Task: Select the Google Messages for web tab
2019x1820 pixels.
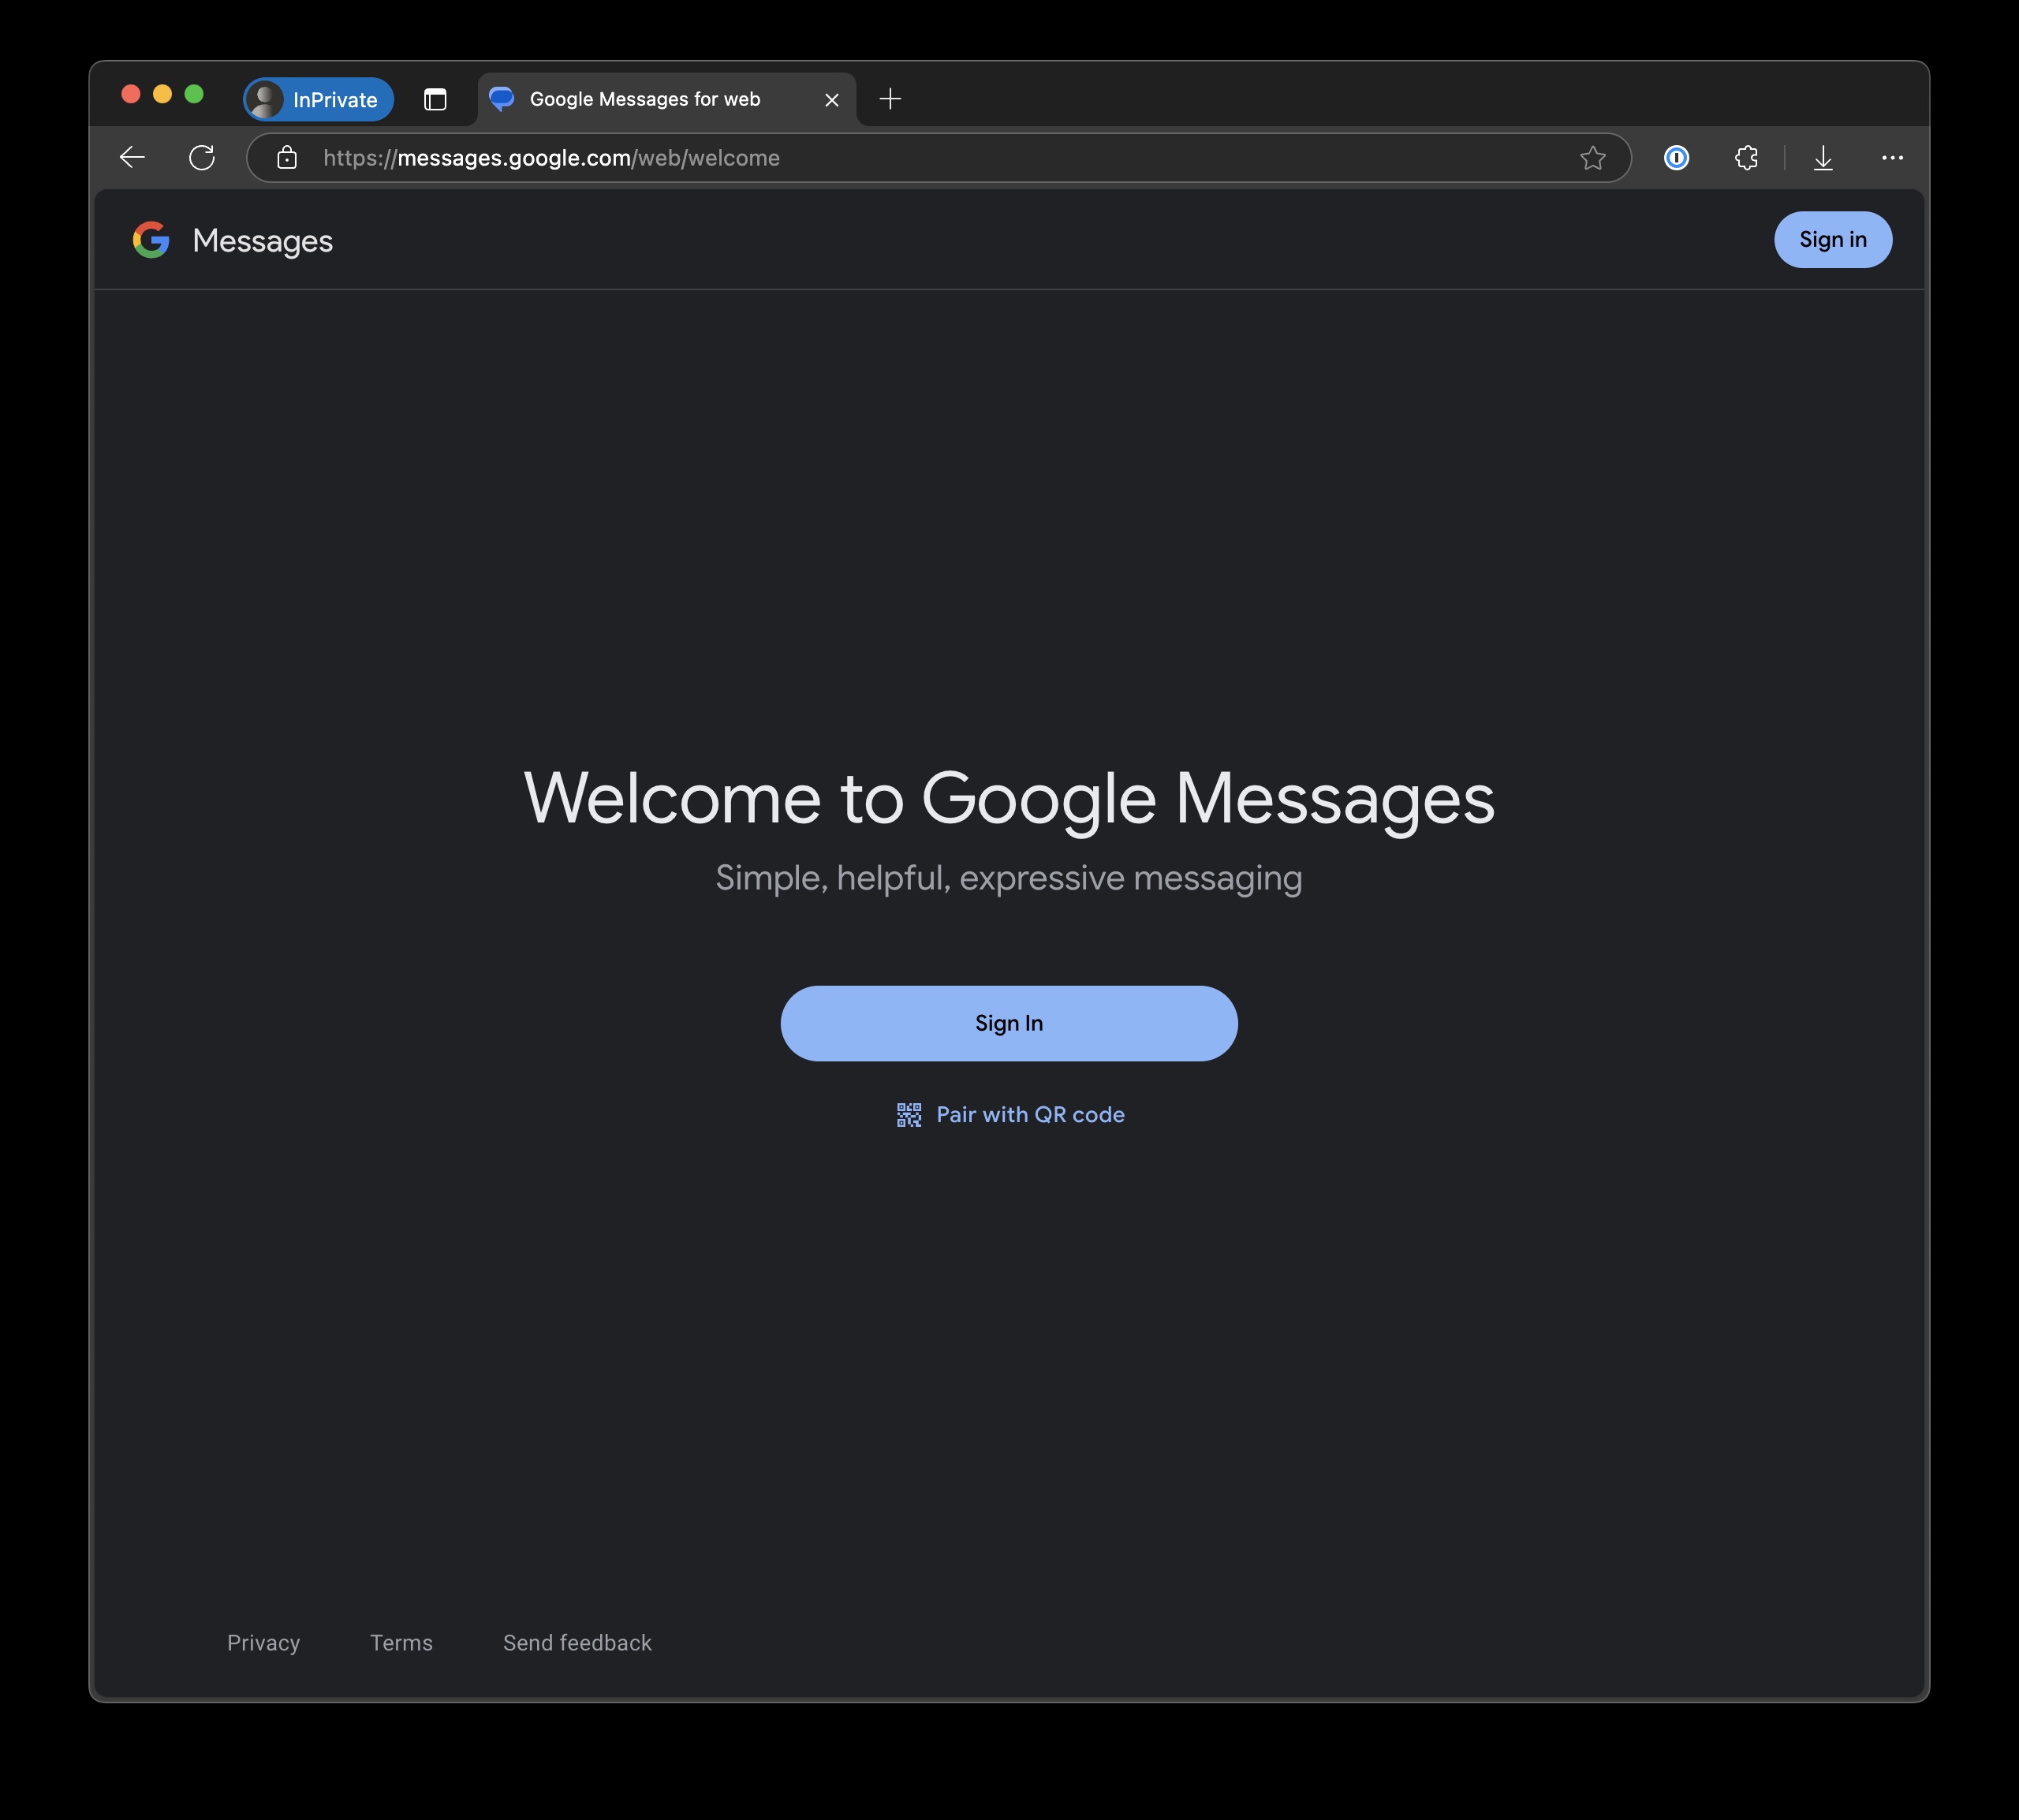Action: (x=645, y=99)
